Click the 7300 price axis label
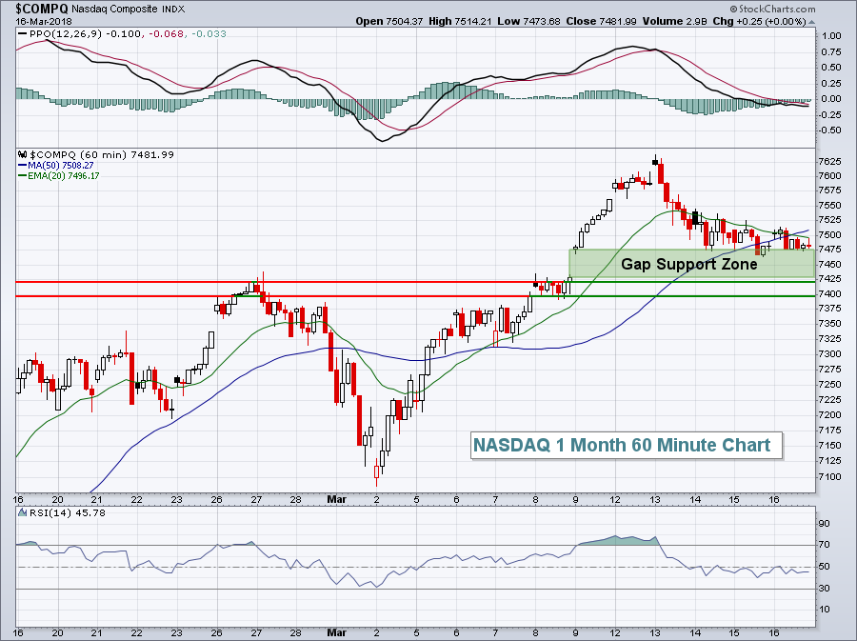 (x=829, y=354)
